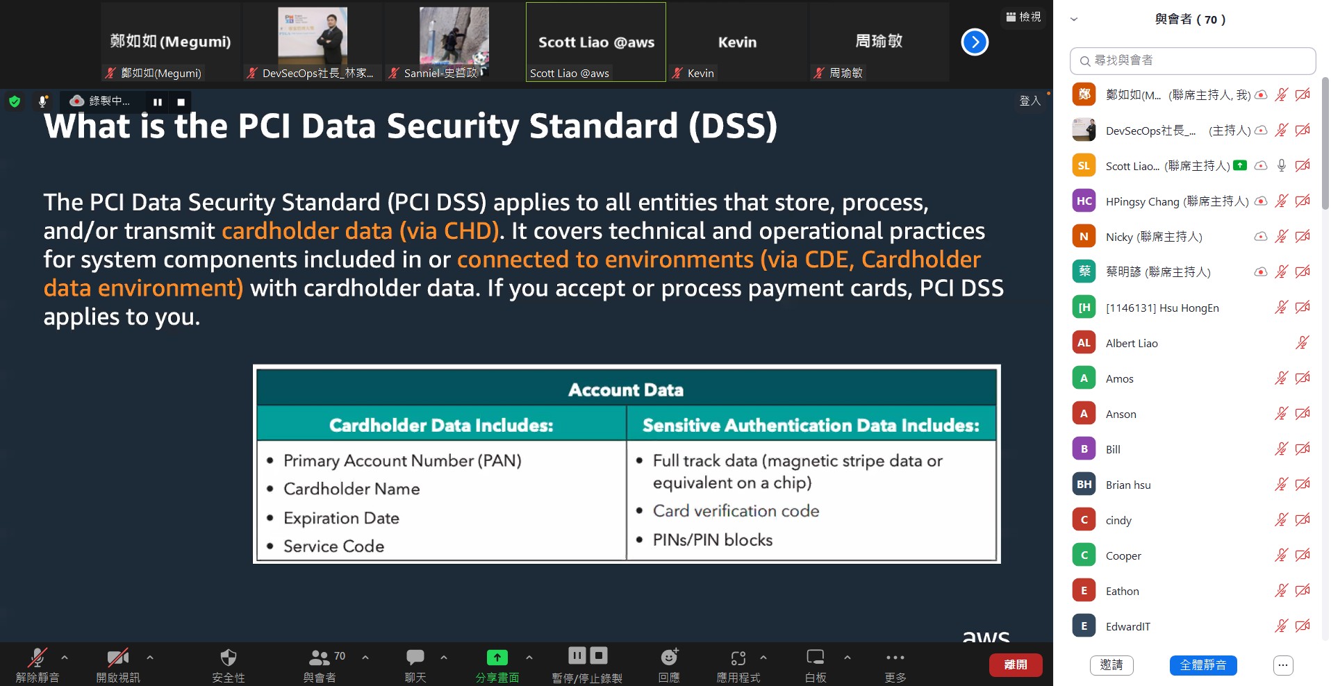The image size is (1331, 686).
Task: Collapse the participants panel chevron
Action: coord(1074,19)
